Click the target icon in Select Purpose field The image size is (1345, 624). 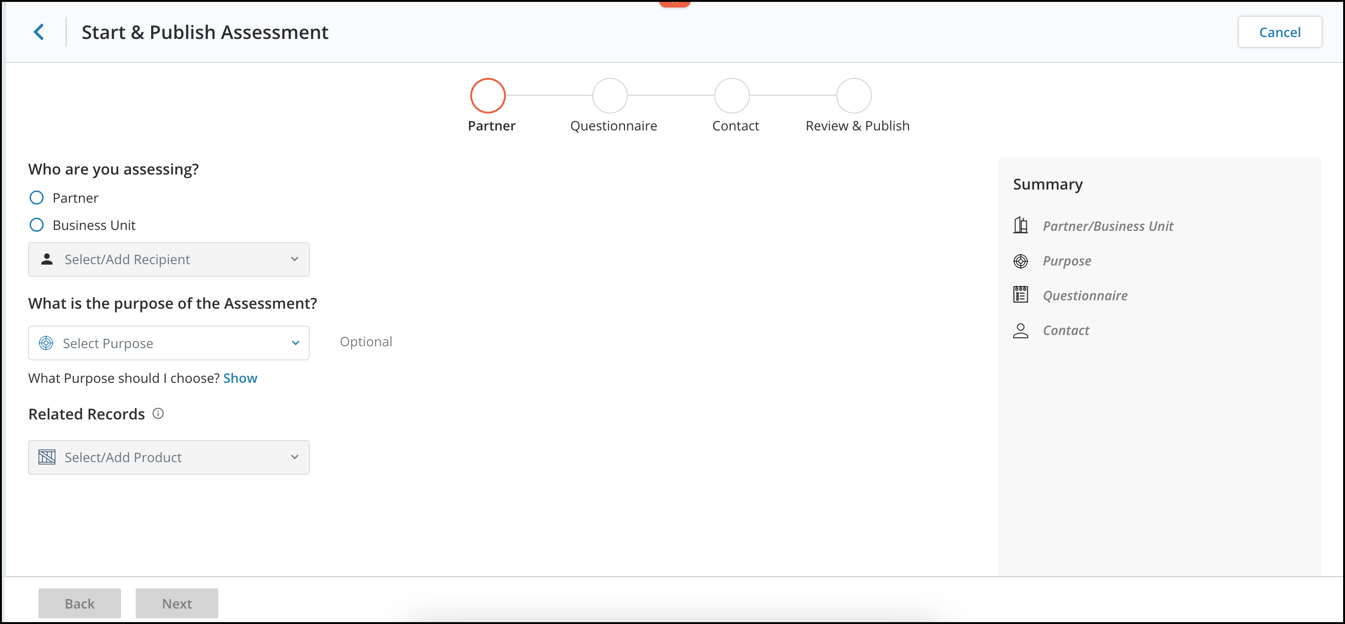click(x=46, y=343)
